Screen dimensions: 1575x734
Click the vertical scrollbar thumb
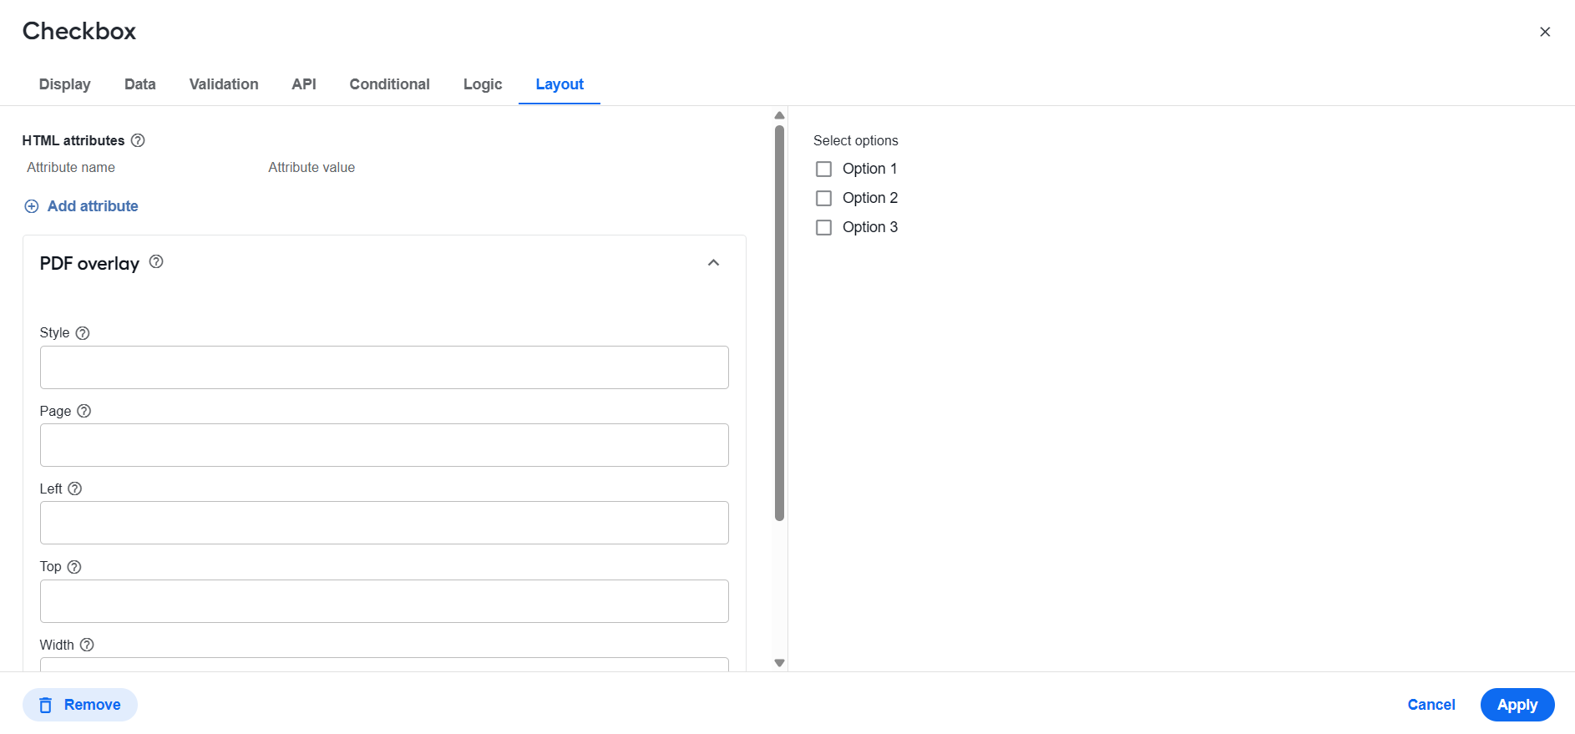(779, 323)
